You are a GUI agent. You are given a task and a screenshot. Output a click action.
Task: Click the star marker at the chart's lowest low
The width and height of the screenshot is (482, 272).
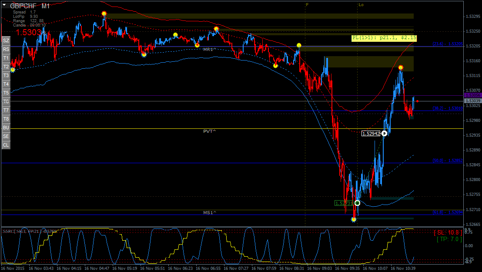(x=354, y=219)
